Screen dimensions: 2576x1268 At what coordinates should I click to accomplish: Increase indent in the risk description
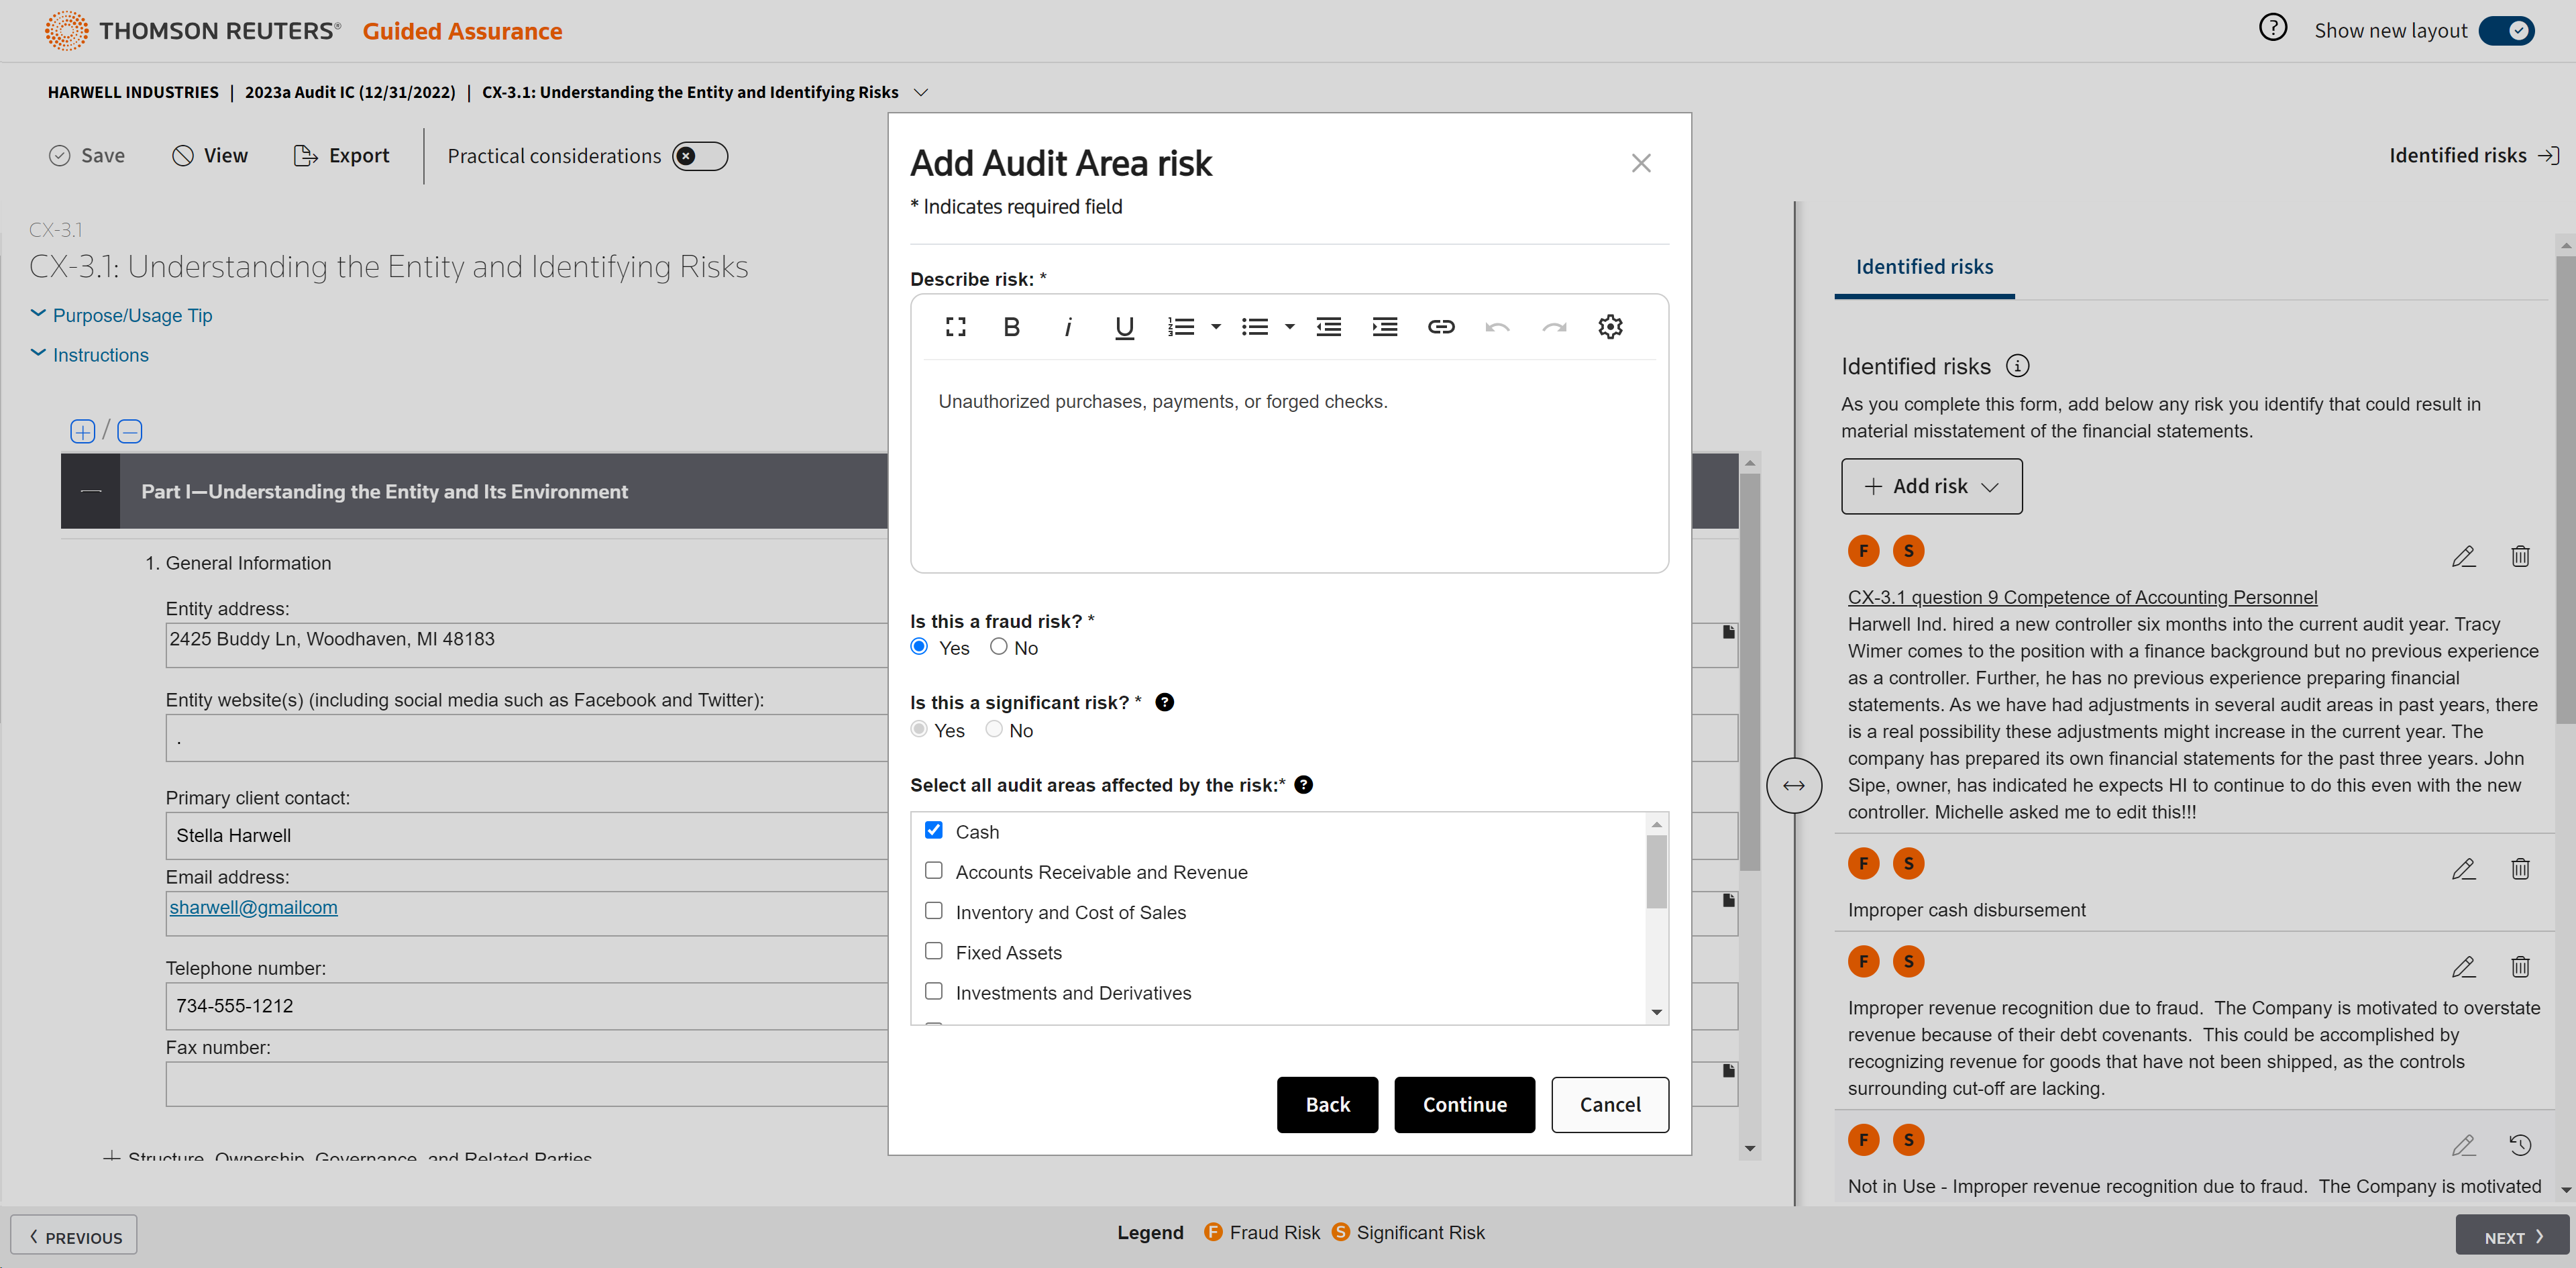tap(1384, 326)
